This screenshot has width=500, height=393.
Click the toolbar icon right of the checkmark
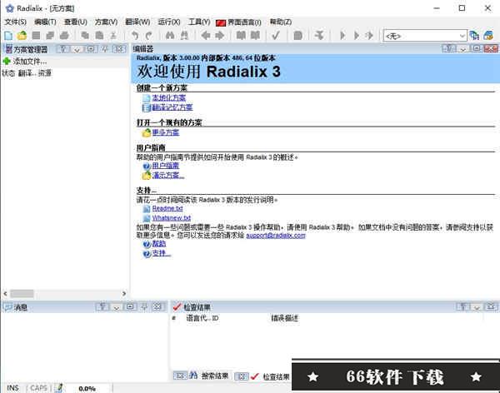pos(297,35)
